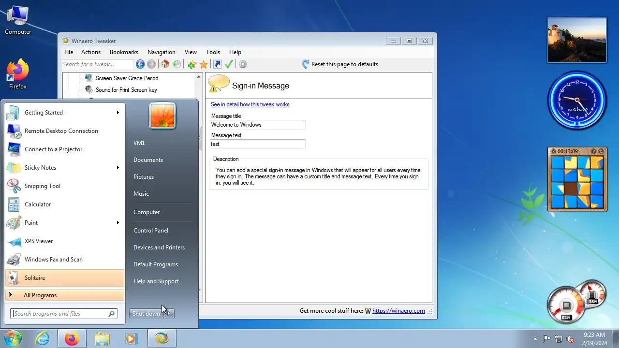The width and height of the screenshot is (619, 348).
Task: Expand Getting Started submenu arrow
Action: click(x=118, y=113)
